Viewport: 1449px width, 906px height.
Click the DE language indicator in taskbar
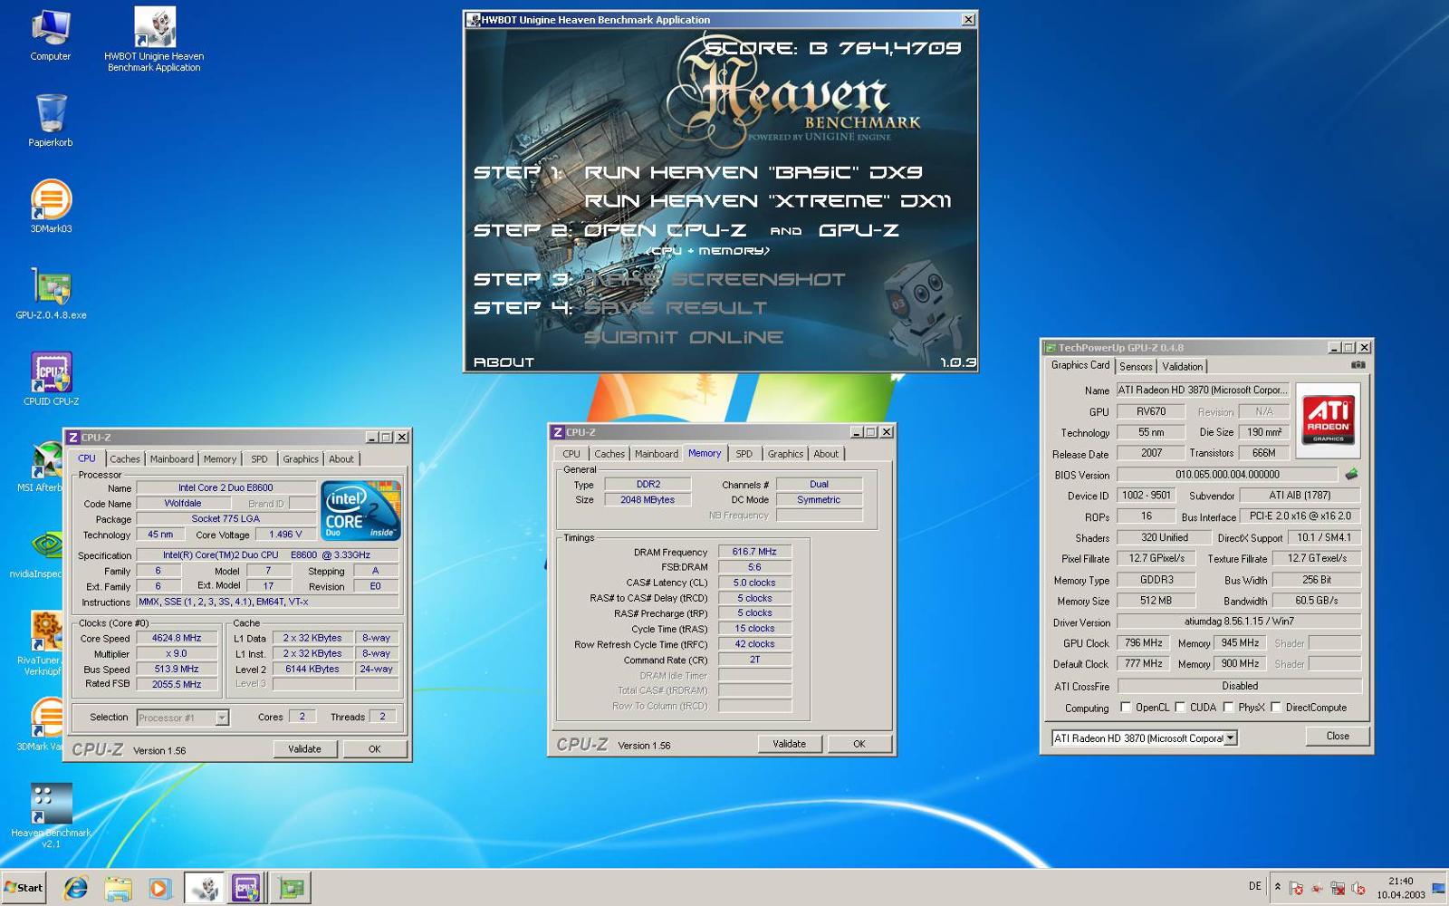[1254, 887]
